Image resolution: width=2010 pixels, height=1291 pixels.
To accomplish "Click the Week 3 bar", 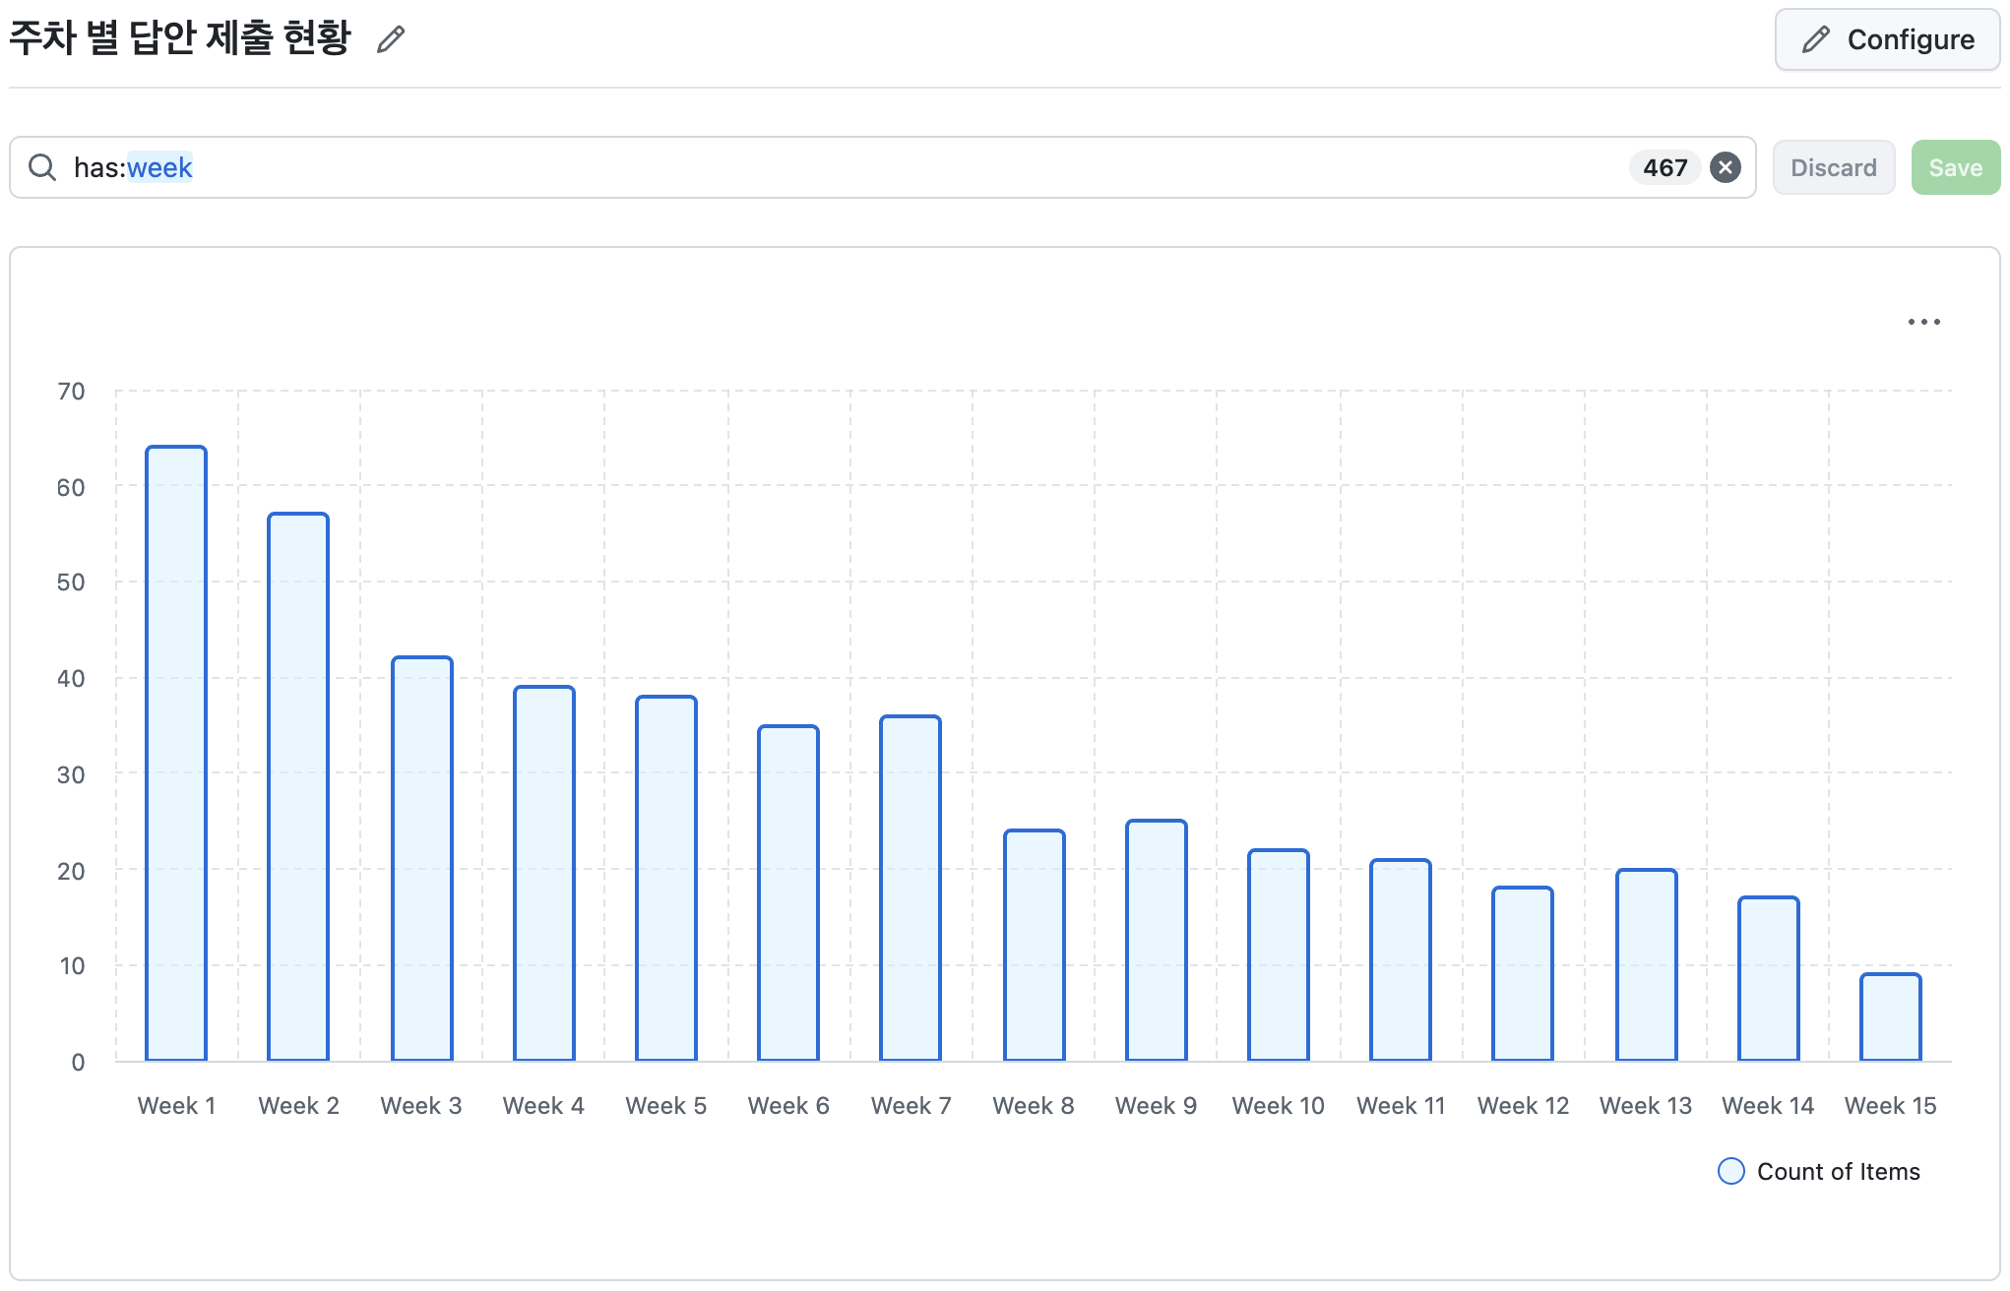I will [421, 858].
